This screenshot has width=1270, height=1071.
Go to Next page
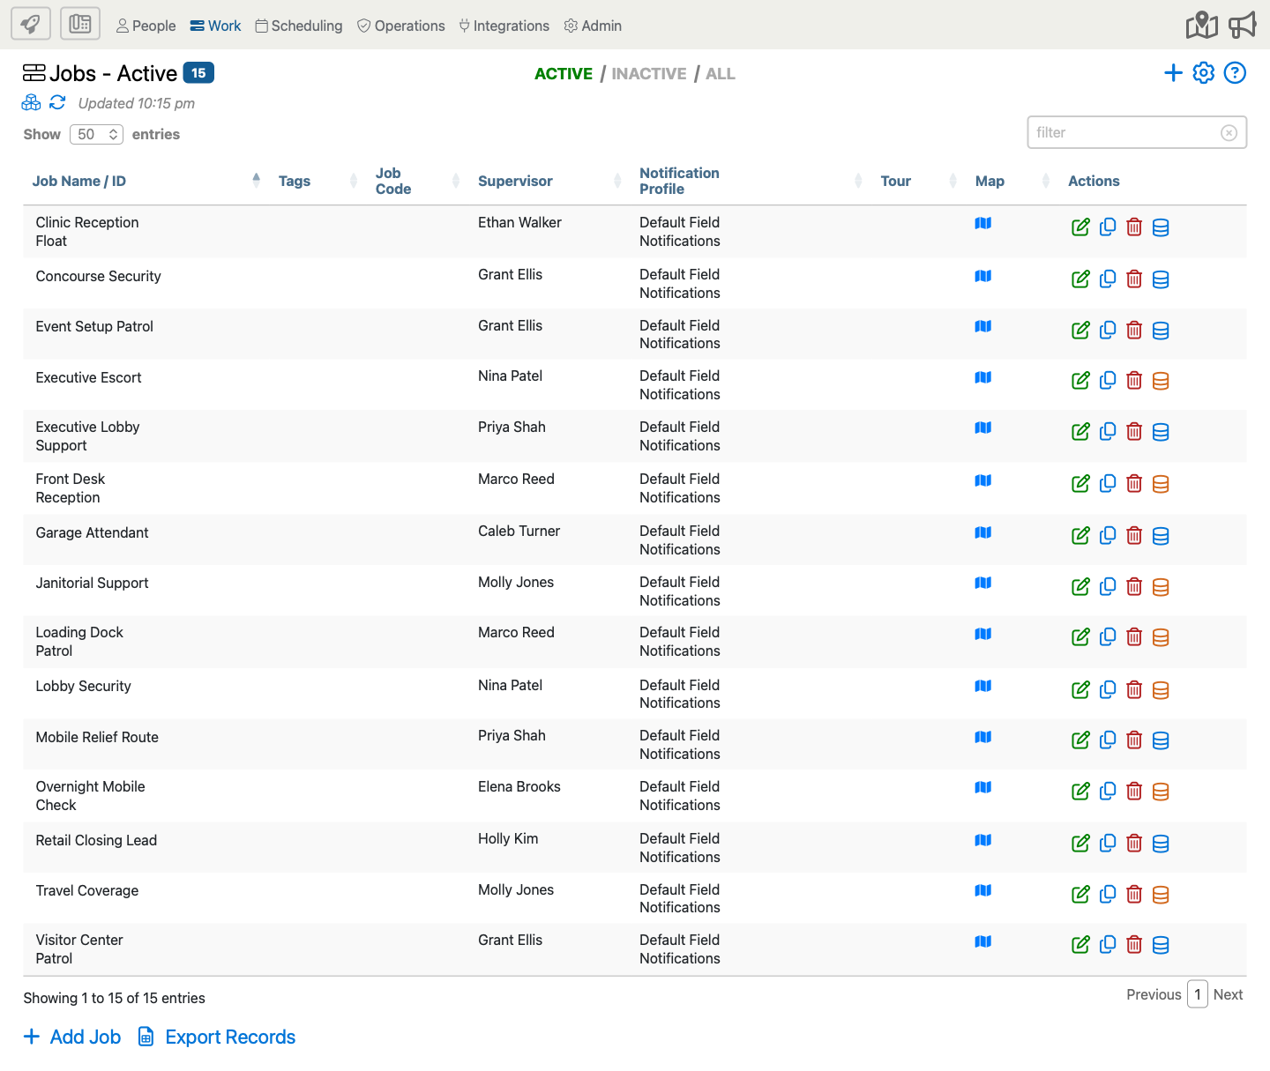(x=1228, y=994)
